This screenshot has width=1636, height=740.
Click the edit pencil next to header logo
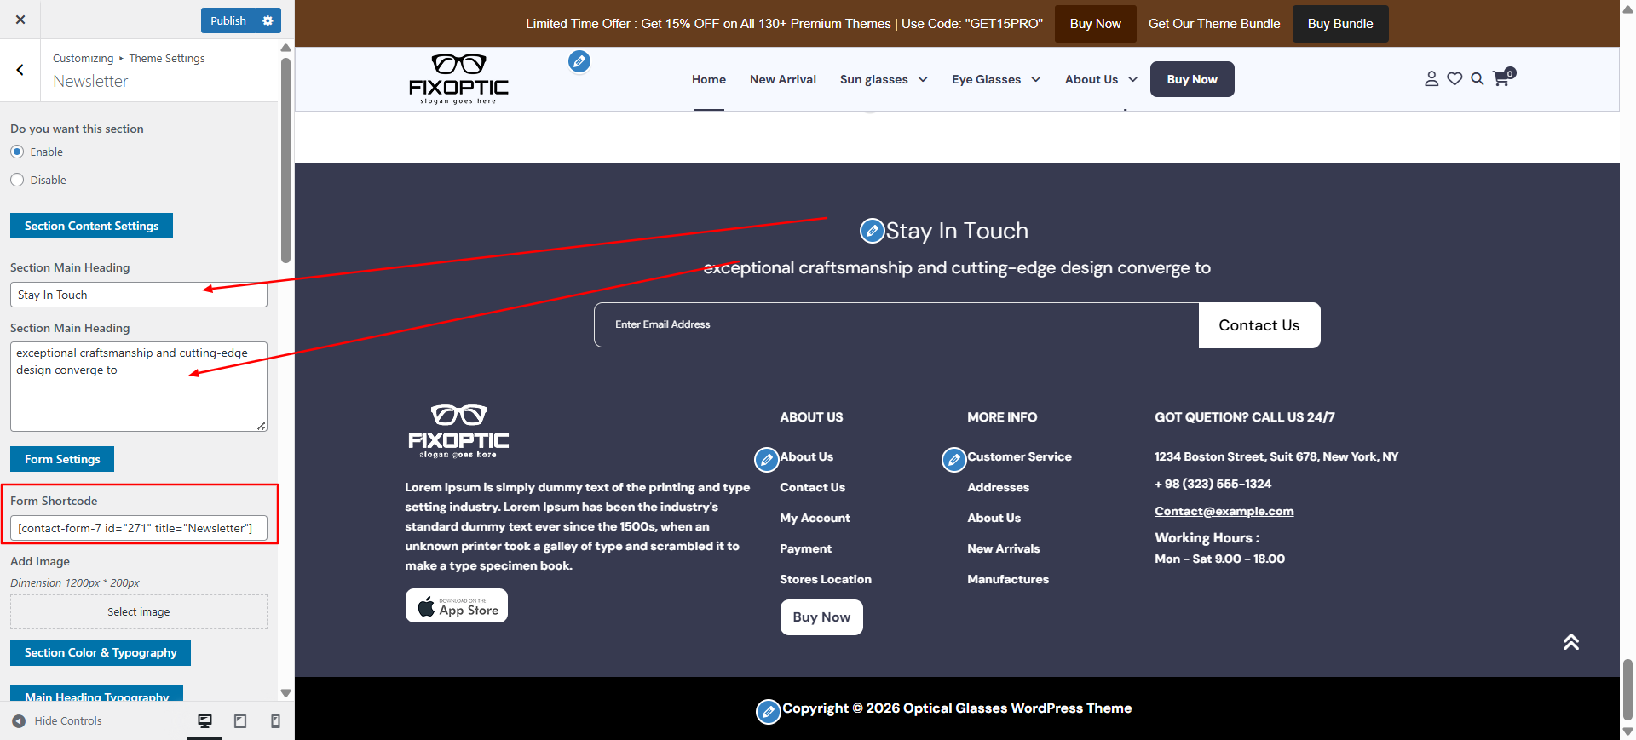pos(579,61)
